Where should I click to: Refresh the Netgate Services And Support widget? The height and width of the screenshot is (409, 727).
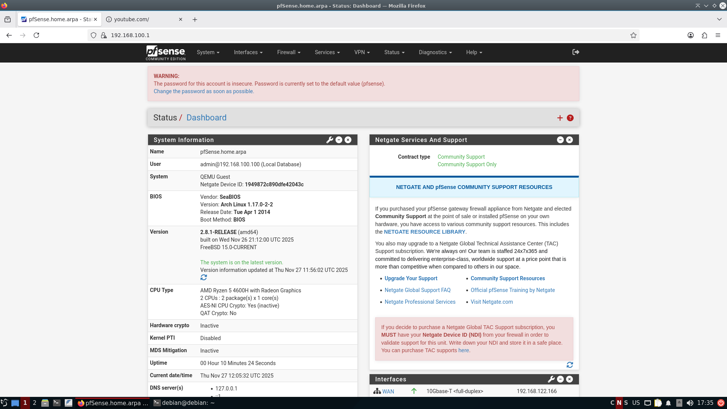(x=570, y=365)
